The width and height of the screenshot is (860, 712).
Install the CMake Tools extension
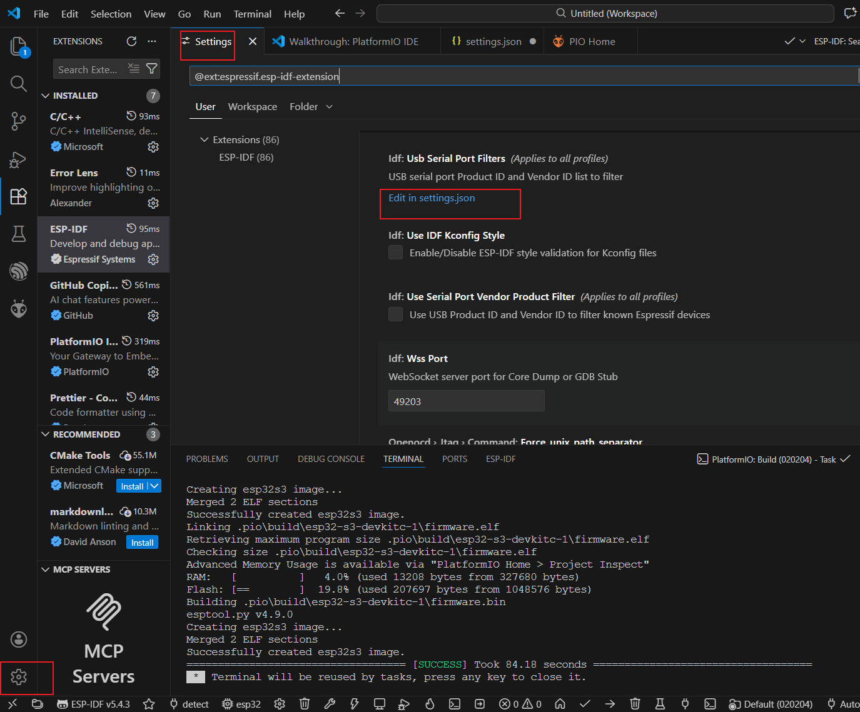point(132,486)
